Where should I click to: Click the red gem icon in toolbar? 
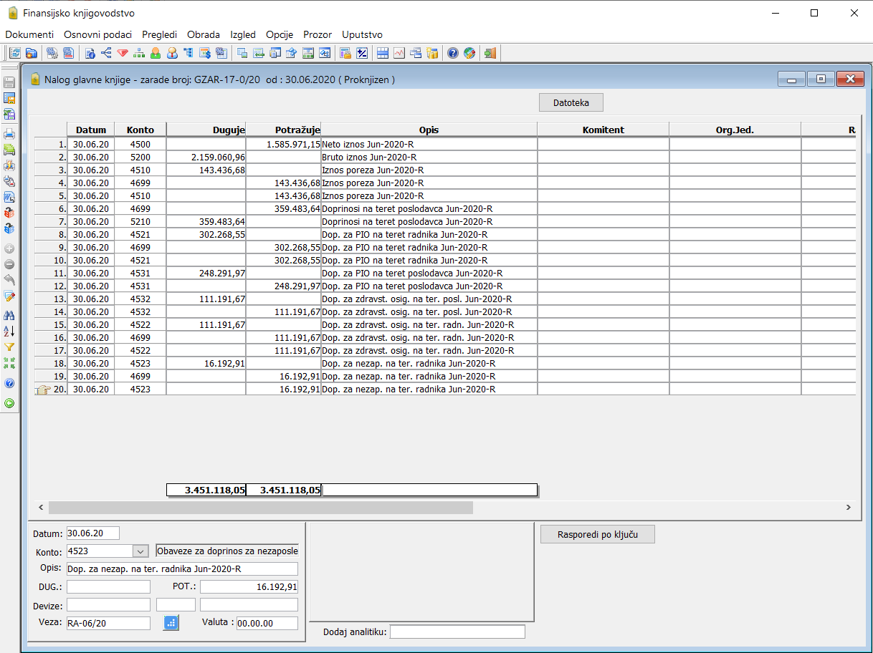point(122,53)
